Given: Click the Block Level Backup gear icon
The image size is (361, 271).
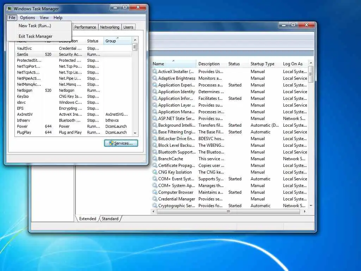Looking at the screenshot, I should pos(155,145).
